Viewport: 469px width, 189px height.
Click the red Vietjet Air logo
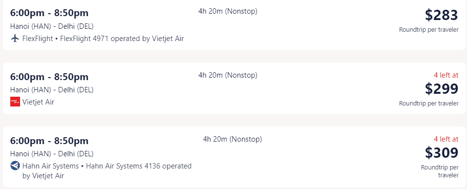tap(15, 102)
